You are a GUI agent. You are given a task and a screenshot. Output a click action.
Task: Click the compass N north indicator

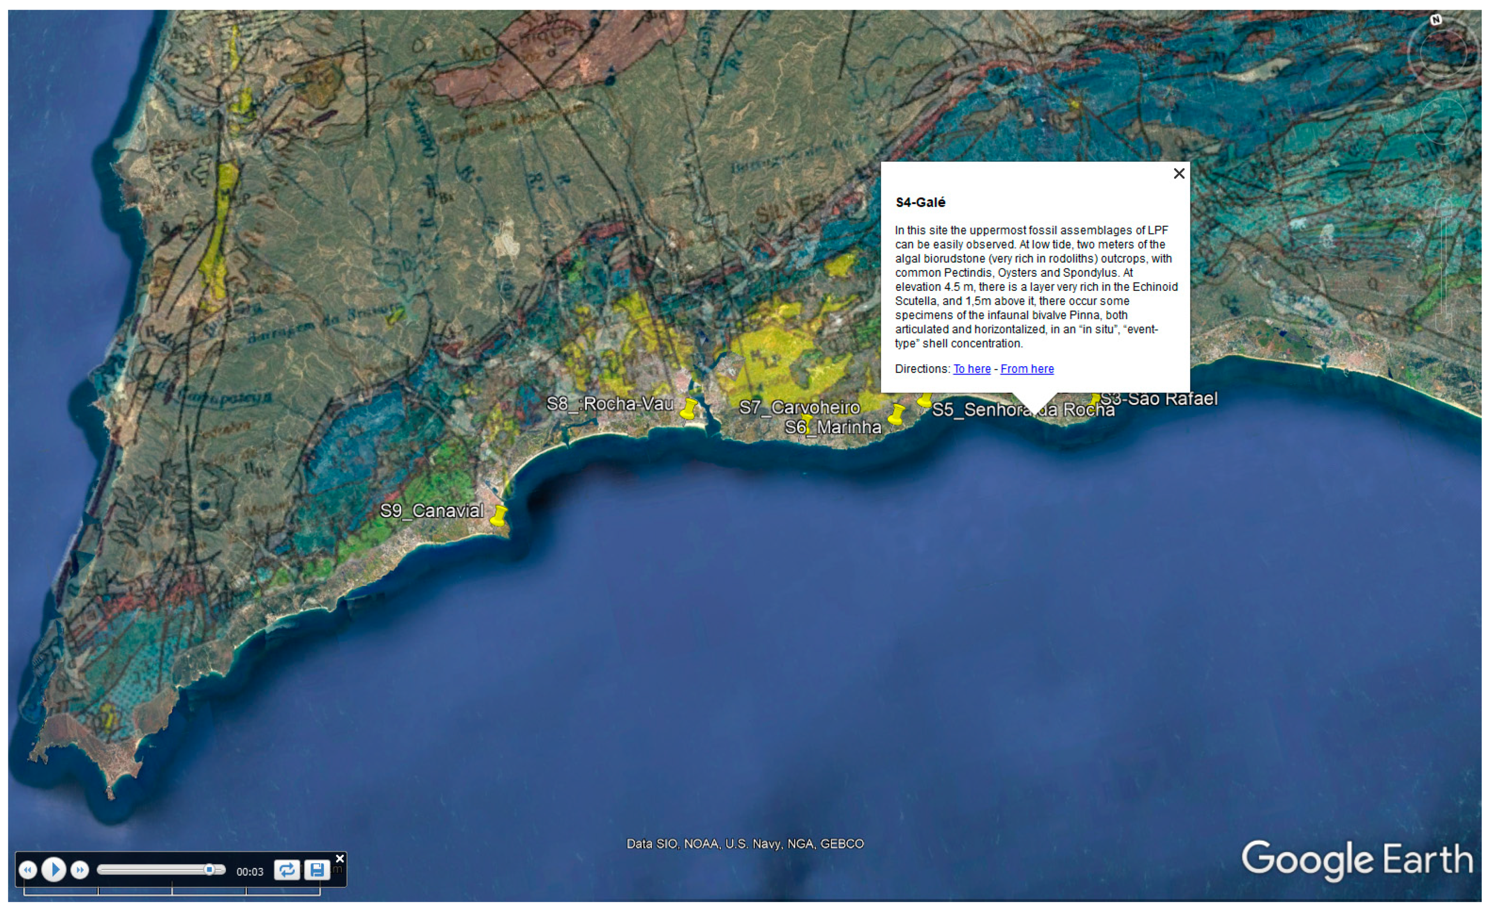pos(1435,21)
